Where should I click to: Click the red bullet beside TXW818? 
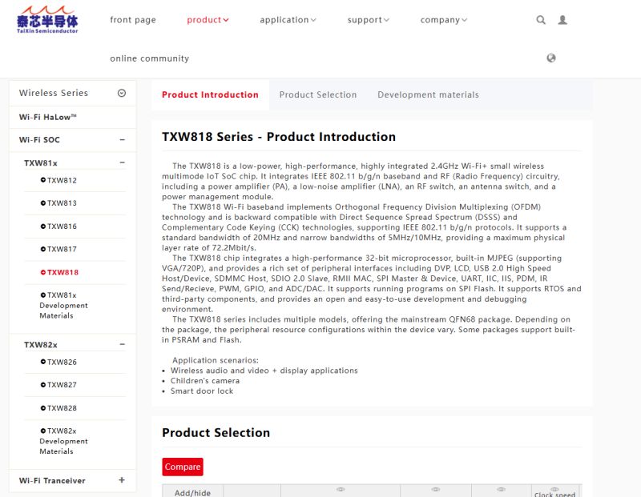click(43, 272)
